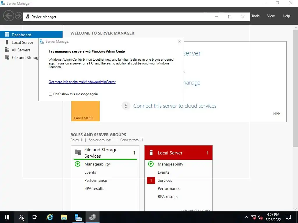Open Services under Local Server tile
This screenshot has width=298, height=223.
165,181
